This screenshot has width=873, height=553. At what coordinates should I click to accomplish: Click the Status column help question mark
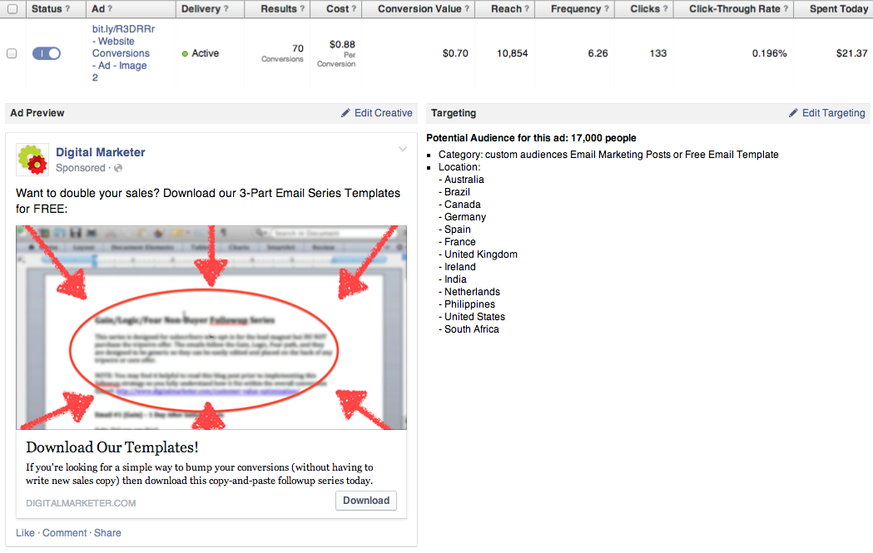pyautogui.click(x=67, y=9)
